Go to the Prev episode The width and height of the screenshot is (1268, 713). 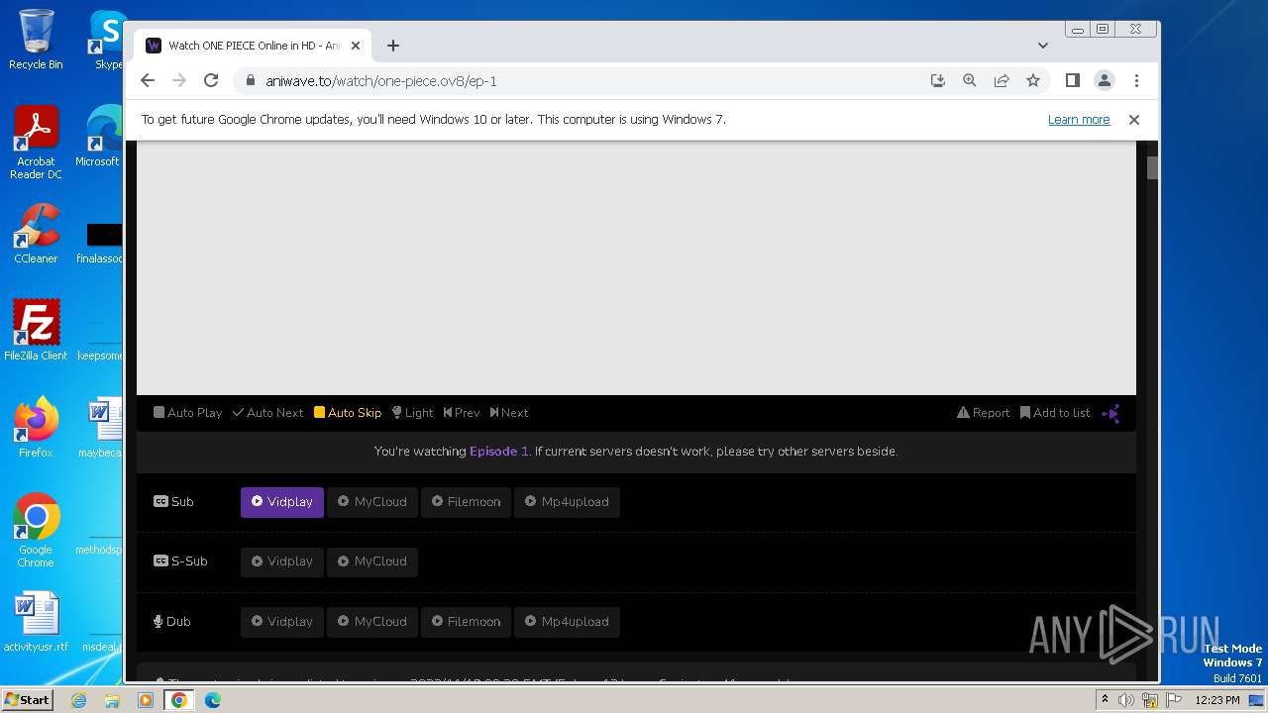[462, 413]
